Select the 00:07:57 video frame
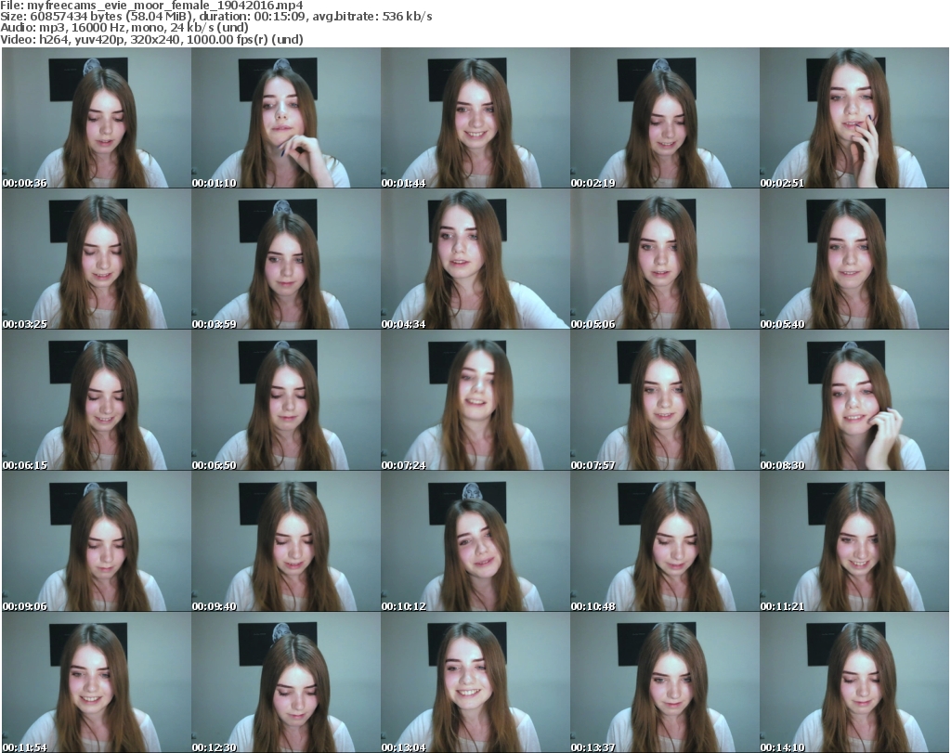The image size is (951, 753). pyautogui.click(x=665, y=401)
